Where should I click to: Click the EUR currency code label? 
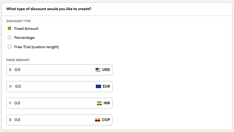pos(106,86)
